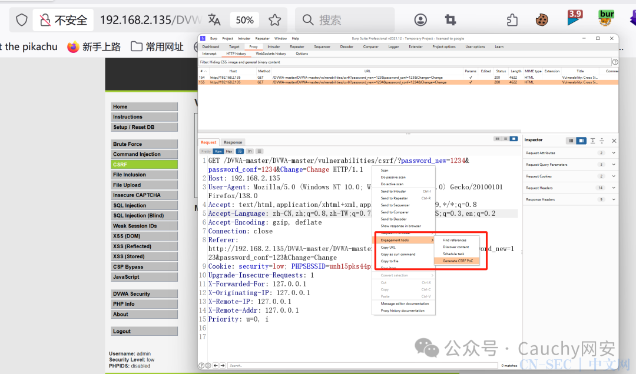Switch to side-by-side request/response layout icon
This screenshot has width=636, height=374.
coord(497,139)
